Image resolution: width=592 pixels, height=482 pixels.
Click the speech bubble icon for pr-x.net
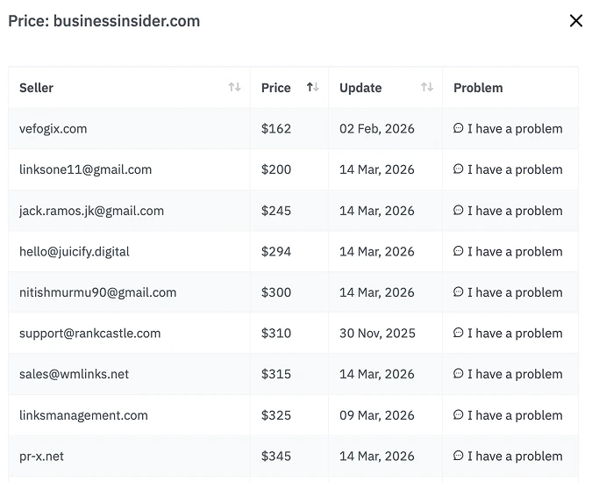(x=459, y=456)
